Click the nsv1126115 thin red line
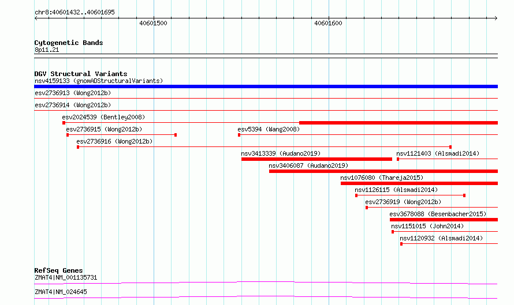 coord(411,195)
